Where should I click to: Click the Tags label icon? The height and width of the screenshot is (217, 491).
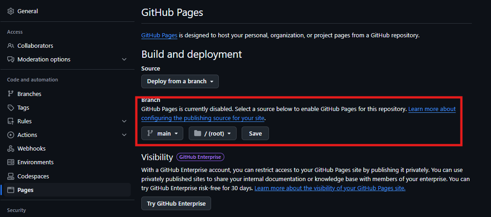10,107
